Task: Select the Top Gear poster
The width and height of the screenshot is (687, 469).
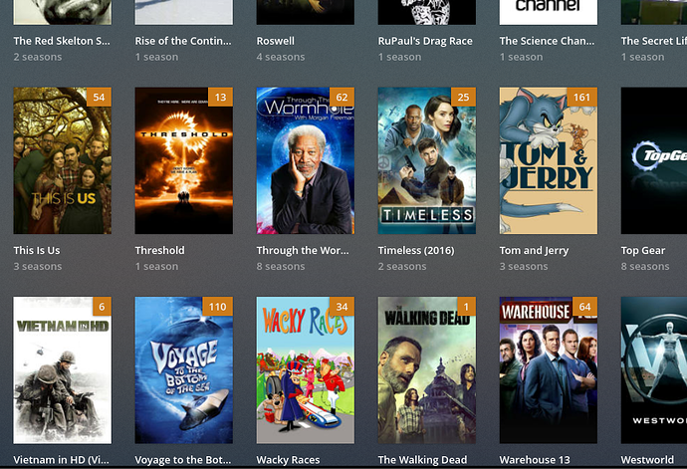Action: pos(654,160)
